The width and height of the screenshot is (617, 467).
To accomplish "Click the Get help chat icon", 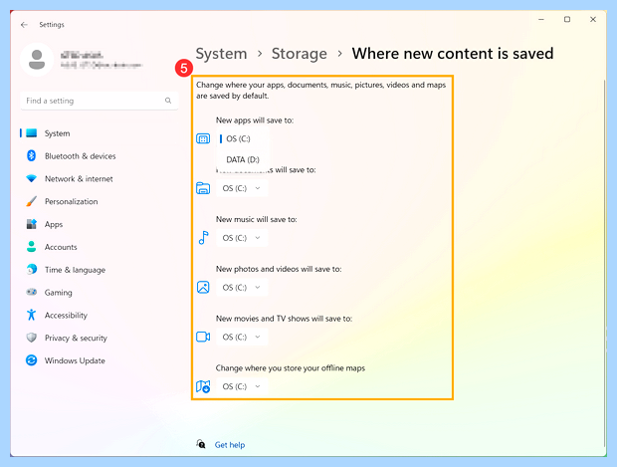I will tap(201, 444).
